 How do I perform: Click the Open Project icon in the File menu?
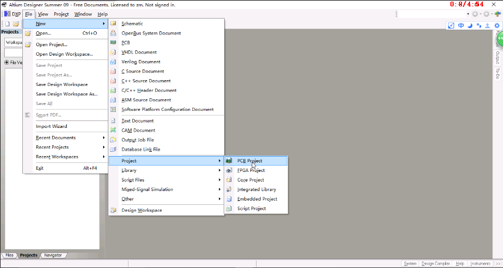pos(28,45)
